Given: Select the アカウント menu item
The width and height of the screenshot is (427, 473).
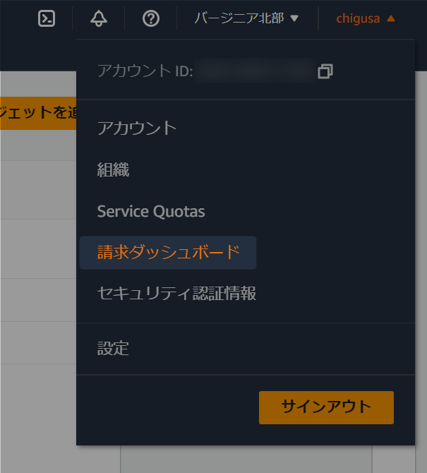Looking at the screenshot, I should pos(137,128).
